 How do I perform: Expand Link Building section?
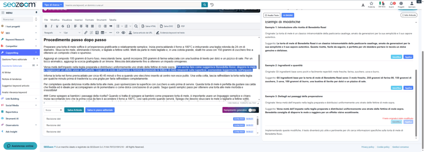coord(20,99)
